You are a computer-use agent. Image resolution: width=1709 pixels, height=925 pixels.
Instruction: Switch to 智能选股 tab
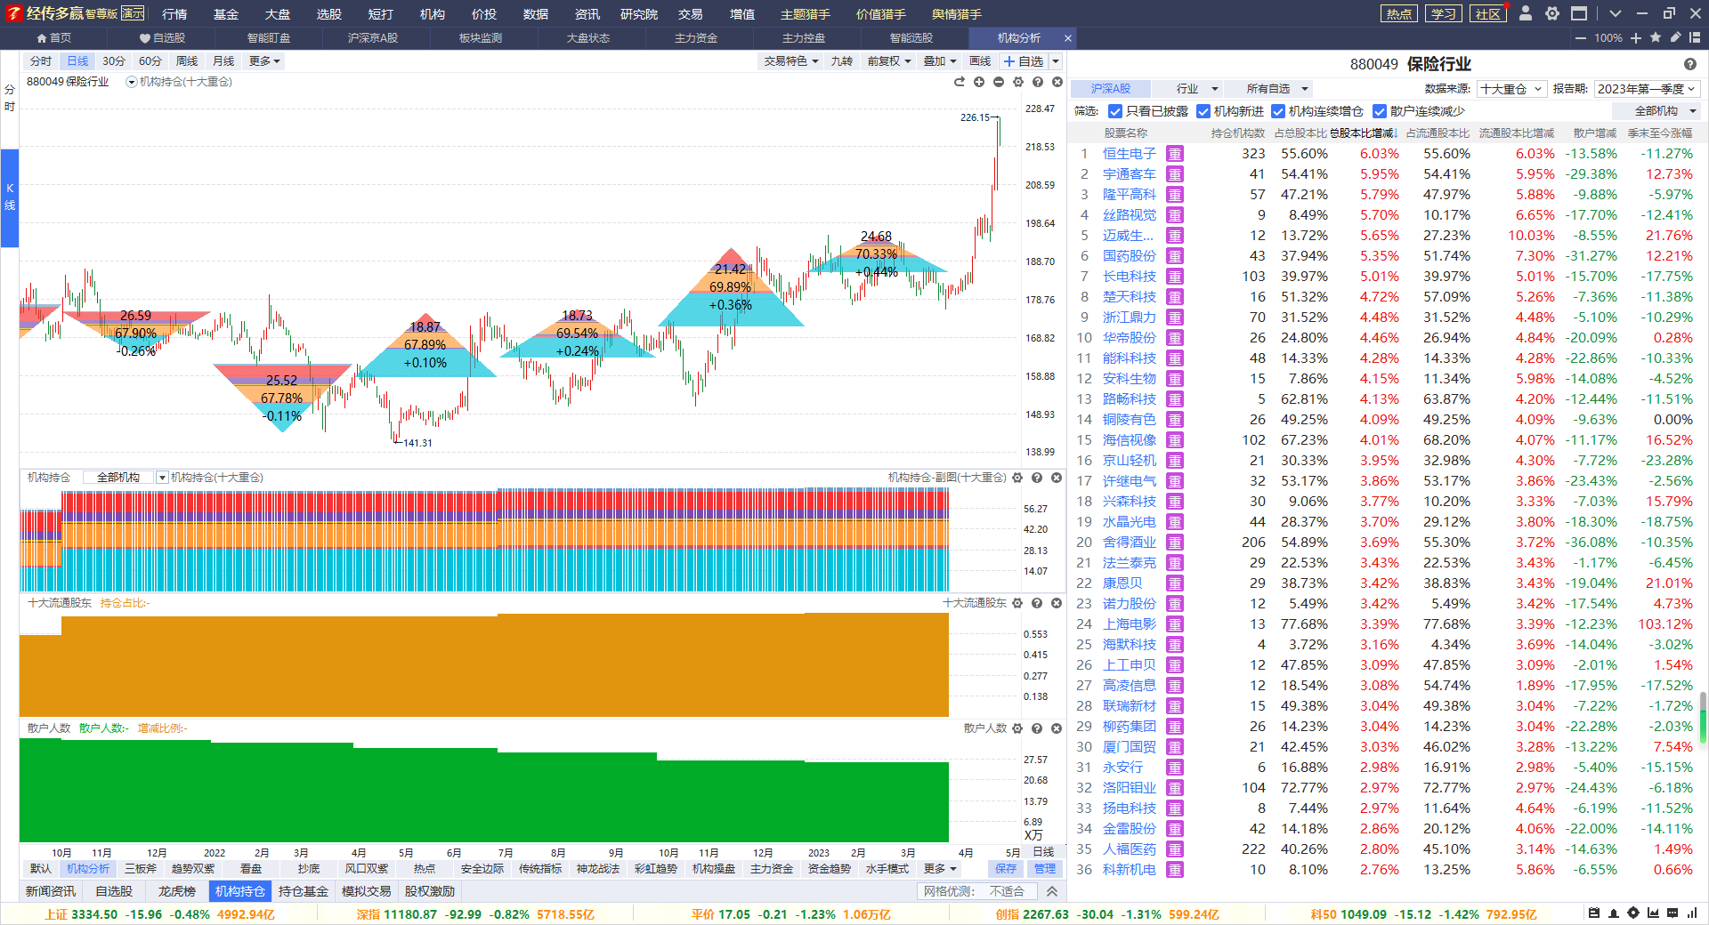tap(911, 38)
